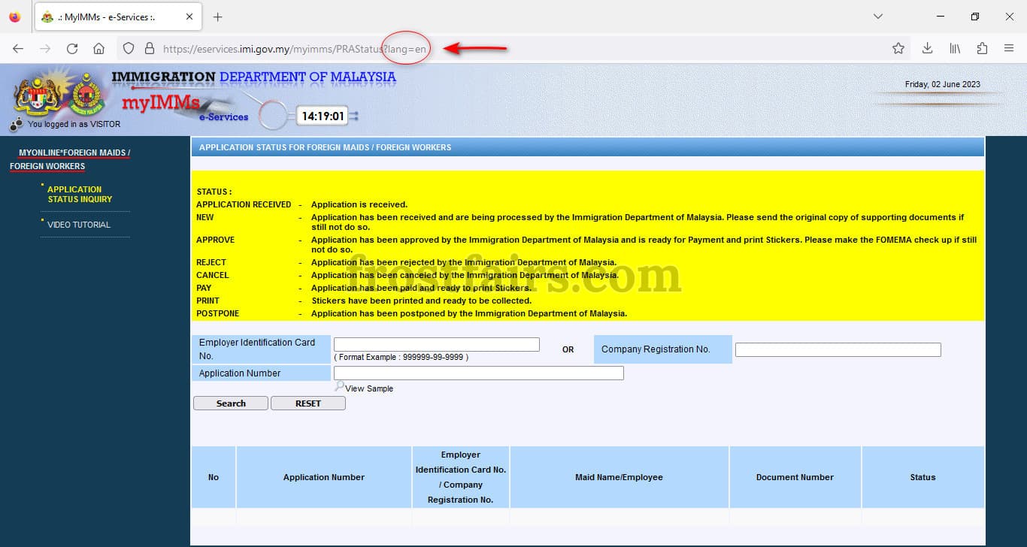Open the downloads panel
The height and width of the screenshot is (547, 1027).
click(927, 48)
